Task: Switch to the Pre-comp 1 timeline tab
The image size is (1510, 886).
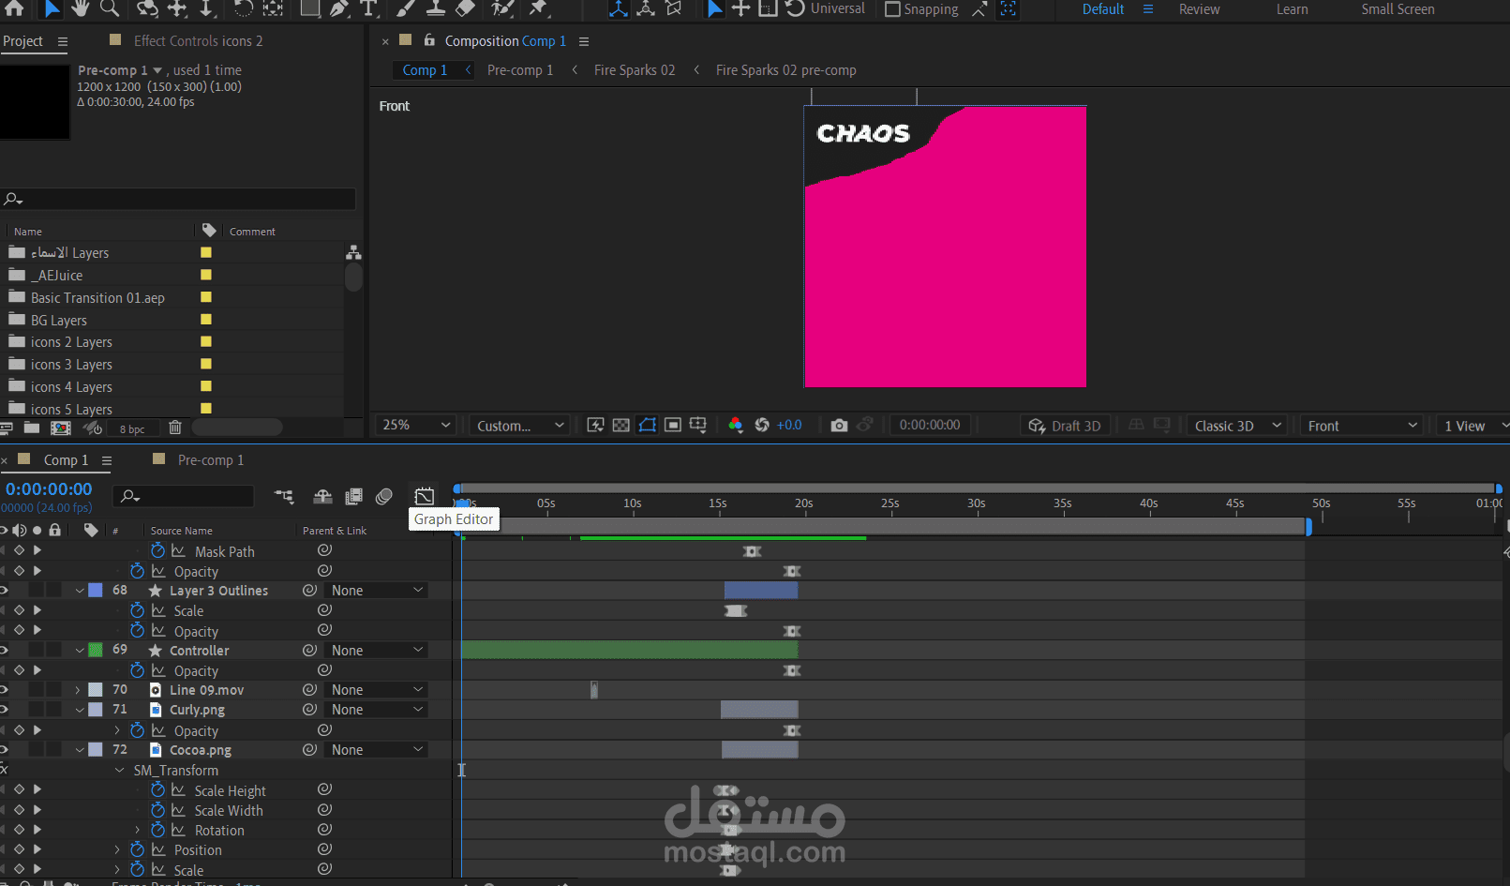Action: [210, 460]
